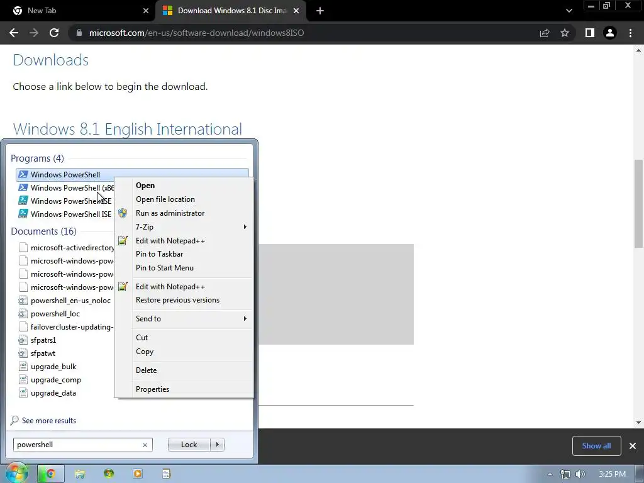Open failovercluster-updating result
This screenshot has width=644, height=483.
point(65,327)
